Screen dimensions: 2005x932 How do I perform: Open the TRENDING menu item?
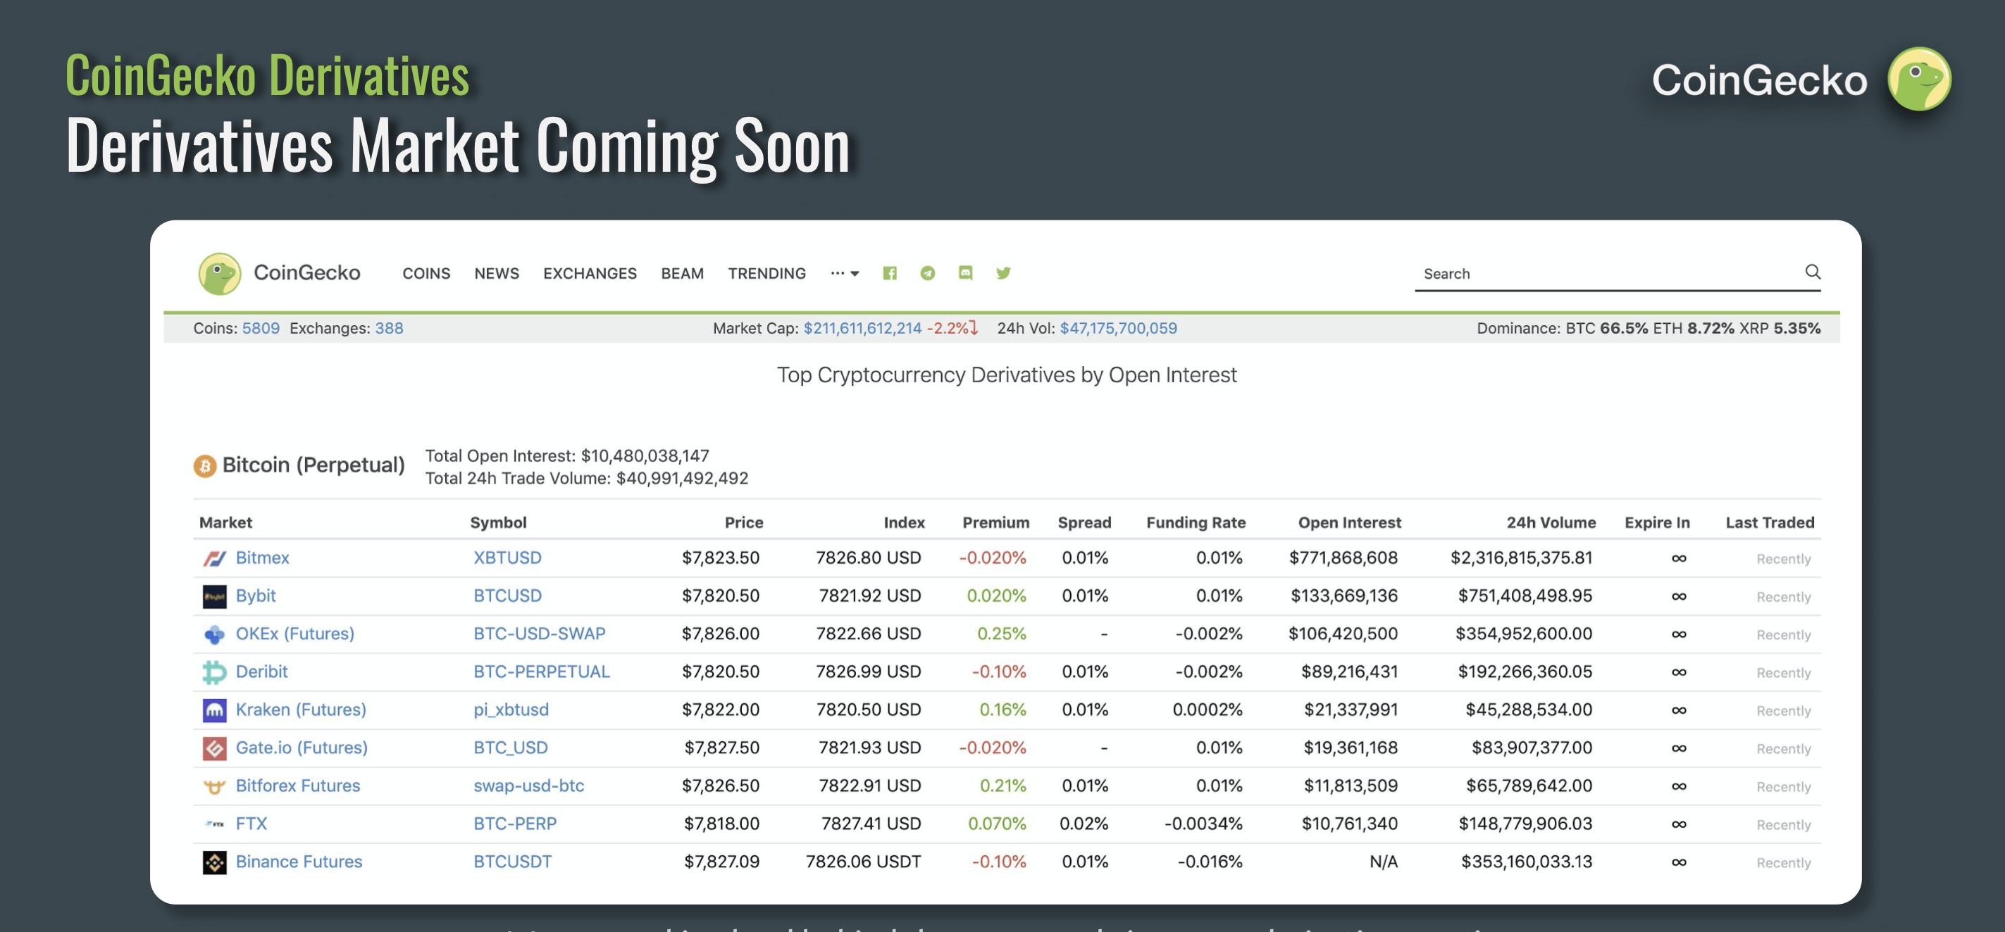click(x=766, y=273)
